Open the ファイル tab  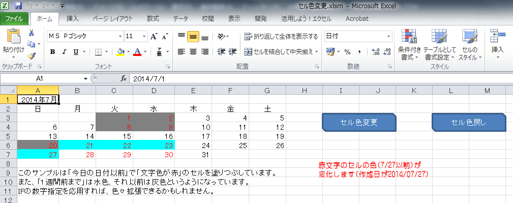click(14, 19)
